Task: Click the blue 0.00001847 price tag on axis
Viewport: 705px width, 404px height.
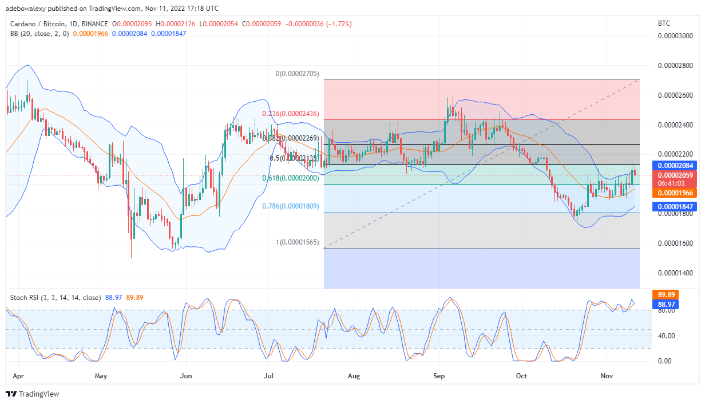Action: tap(676, 207)
